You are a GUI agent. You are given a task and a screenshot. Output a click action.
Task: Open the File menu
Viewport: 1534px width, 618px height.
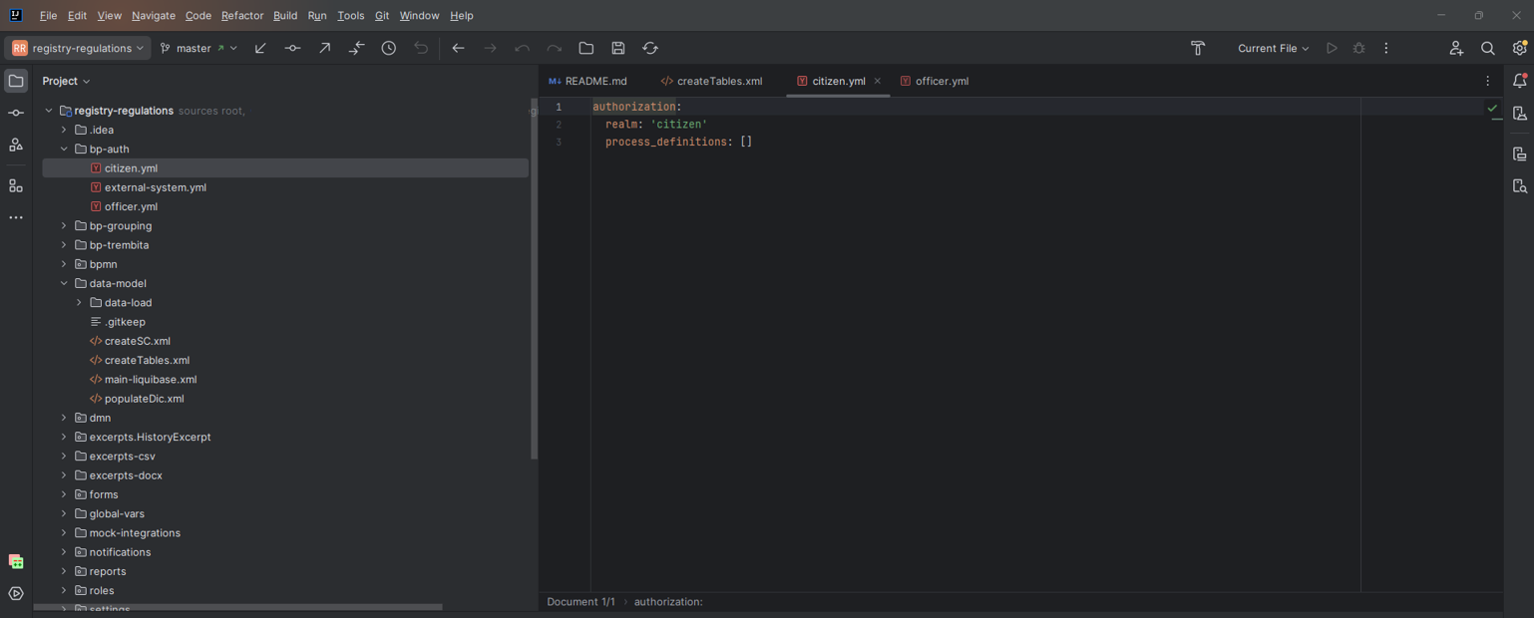[x=48, y=16]
